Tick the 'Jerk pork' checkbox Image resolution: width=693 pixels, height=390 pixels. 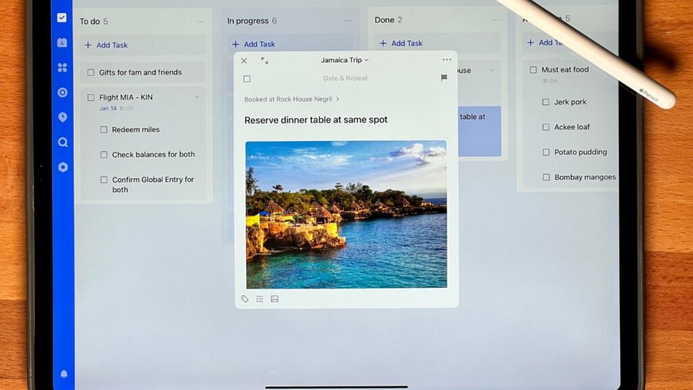[545, 102]
